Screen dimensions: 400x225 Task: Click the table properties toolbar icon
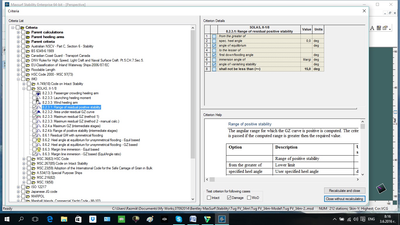[379, 28]
